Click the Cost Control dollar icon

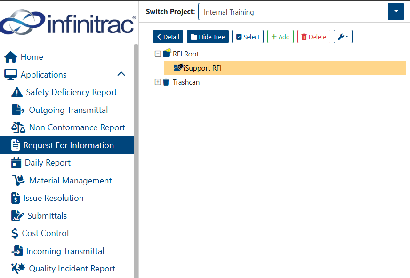pyautogui.click(x=15, y=233)
